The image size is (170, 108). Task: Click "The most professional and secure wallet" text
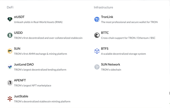click(123, 22)
